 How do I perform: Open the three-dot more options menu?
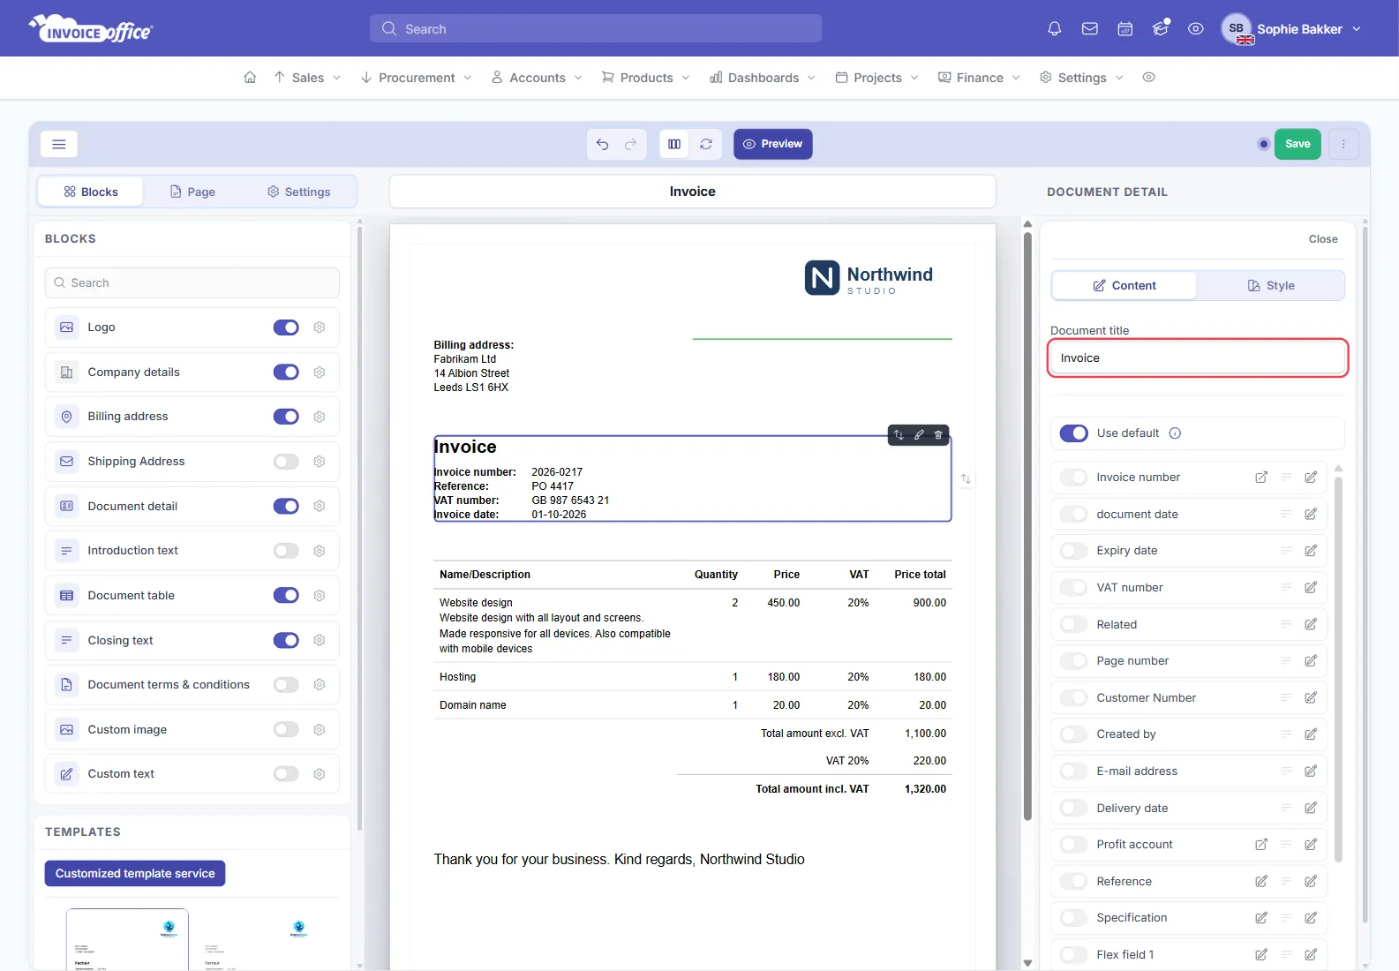click(x=1343, y=144)
